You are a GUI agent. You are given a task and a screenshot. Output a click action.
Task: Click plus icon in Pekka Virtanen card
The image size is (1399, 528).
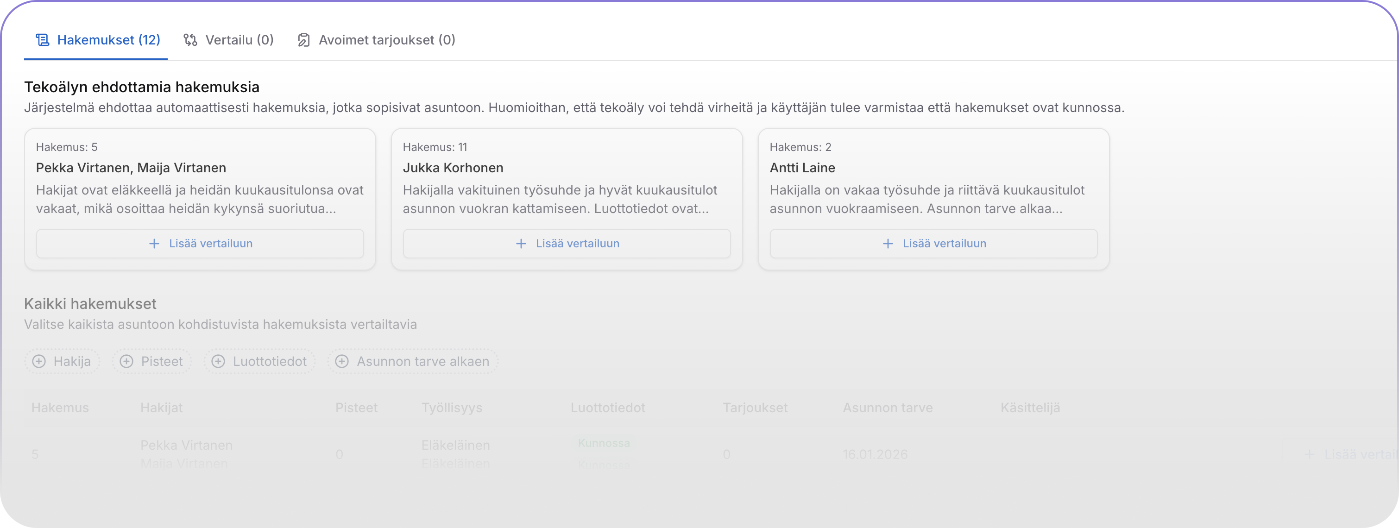point(154,244)
